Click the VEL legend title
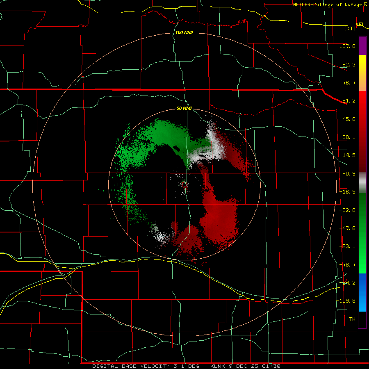Viewport: 369px width, 369px height. coord(360,24)
